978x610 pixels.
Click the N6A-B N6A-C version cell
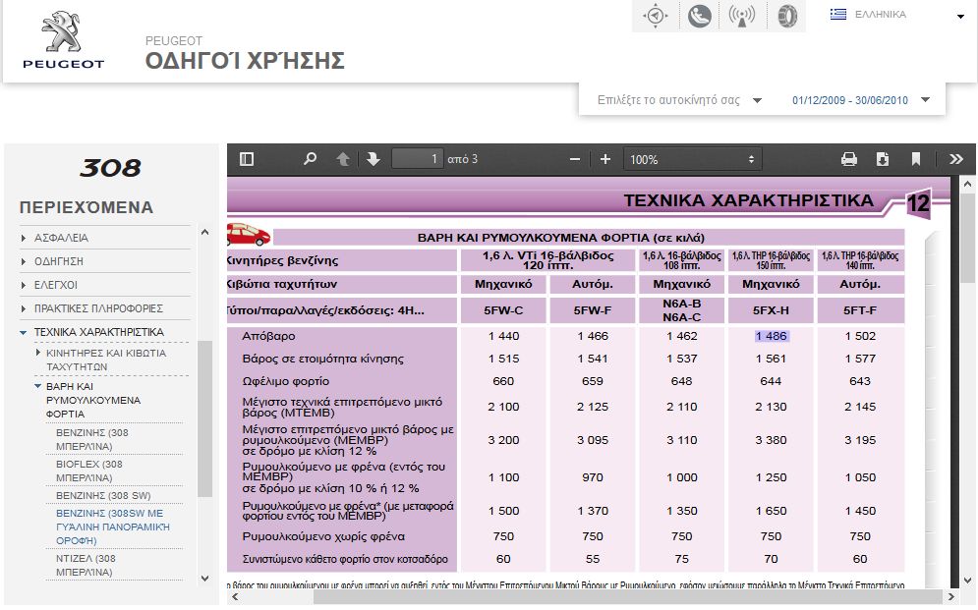[682, 310]
